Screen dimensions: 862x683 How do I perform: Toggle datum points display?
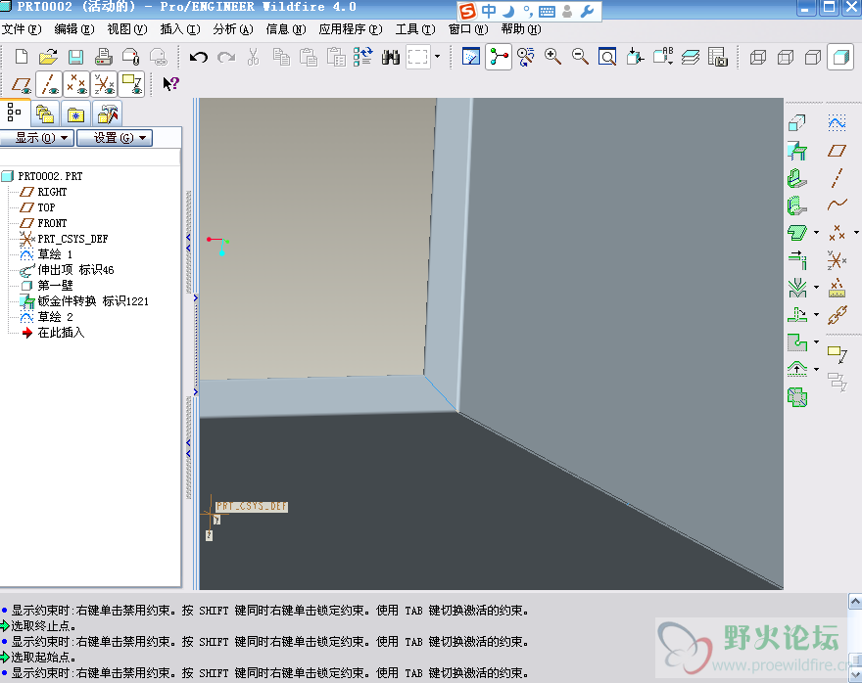[x=76, y=84]
